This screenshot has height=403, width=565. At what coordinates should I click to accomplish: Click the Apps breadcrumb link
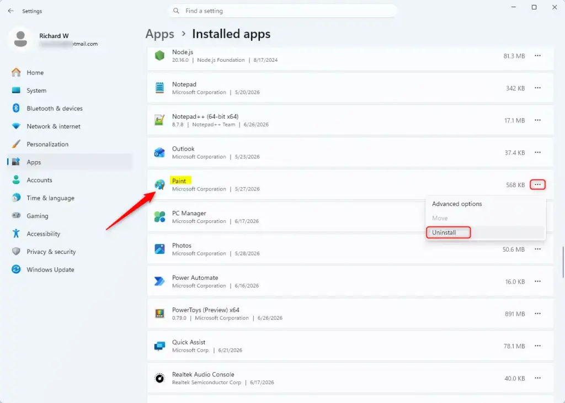pyautogui.click(x=159, y=34)
